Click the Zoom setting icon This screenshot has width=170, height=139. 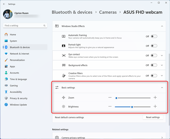[63, 98]
